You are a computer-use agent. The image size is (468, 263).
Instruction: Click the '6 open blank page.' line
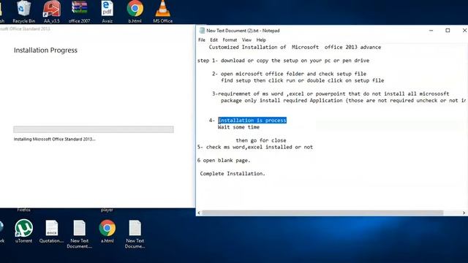click(224, 160)
